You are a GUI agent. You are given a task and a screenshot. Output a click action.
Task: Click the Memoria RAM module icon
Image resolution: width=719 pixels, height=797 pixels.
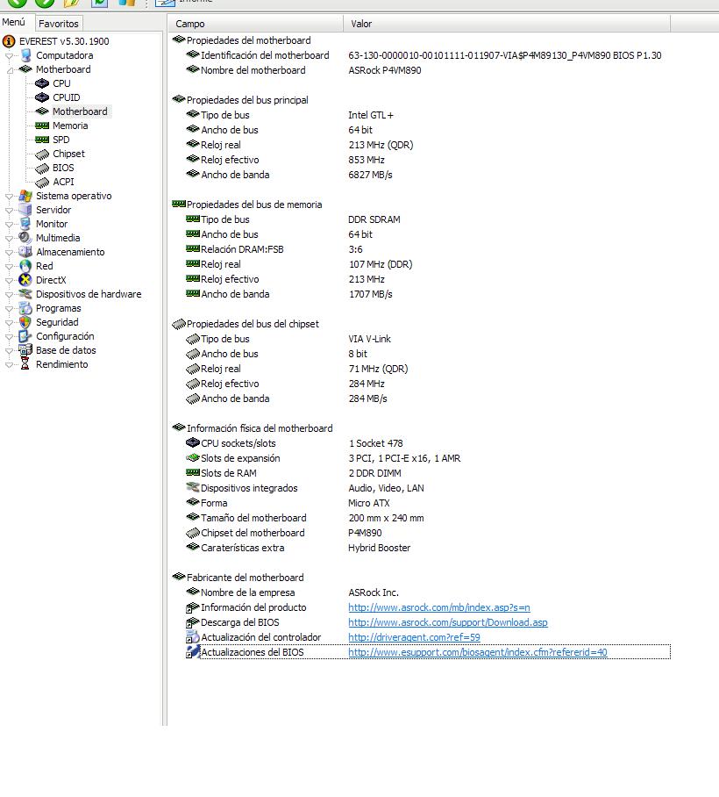(x=41, y=126)
